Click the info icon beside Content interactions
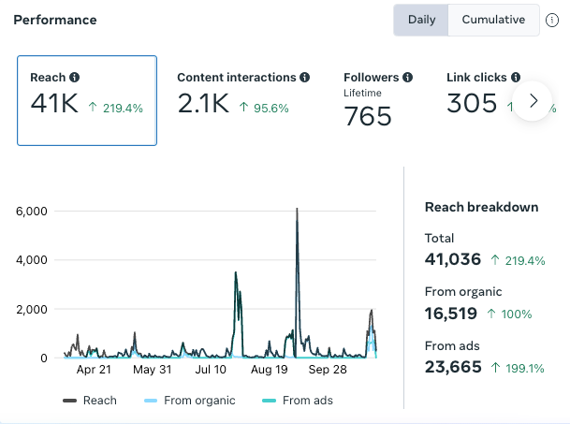The image size is (570, 424). click(x=304, y=77)
